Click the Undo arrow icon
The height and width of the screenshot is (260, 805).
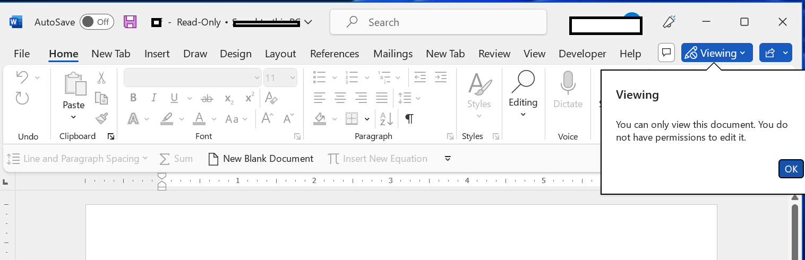pyautogui.click(x=22, y=77)
